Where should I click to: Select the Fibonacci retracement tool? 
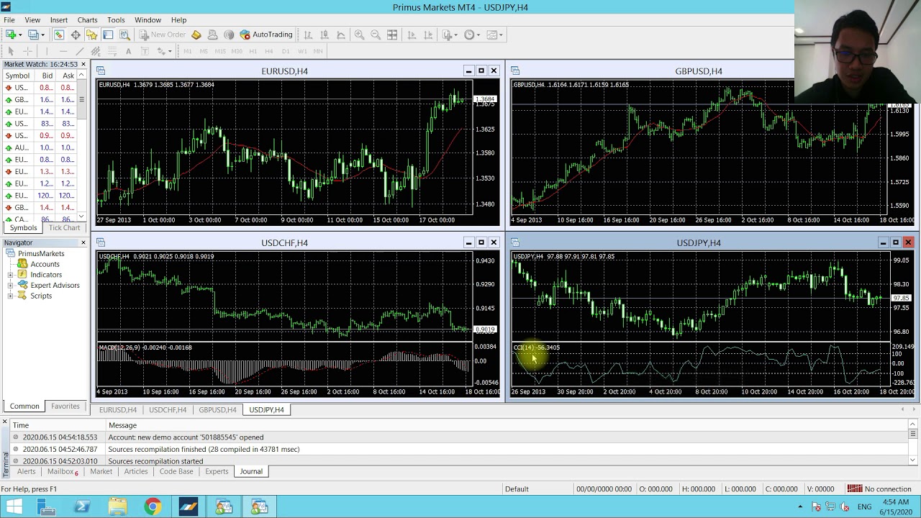pyautogui.click(x=112, y=51)
